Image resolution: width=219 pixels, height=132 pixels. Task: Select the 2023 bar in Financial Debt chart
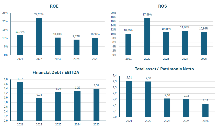[x=58, y=106]
